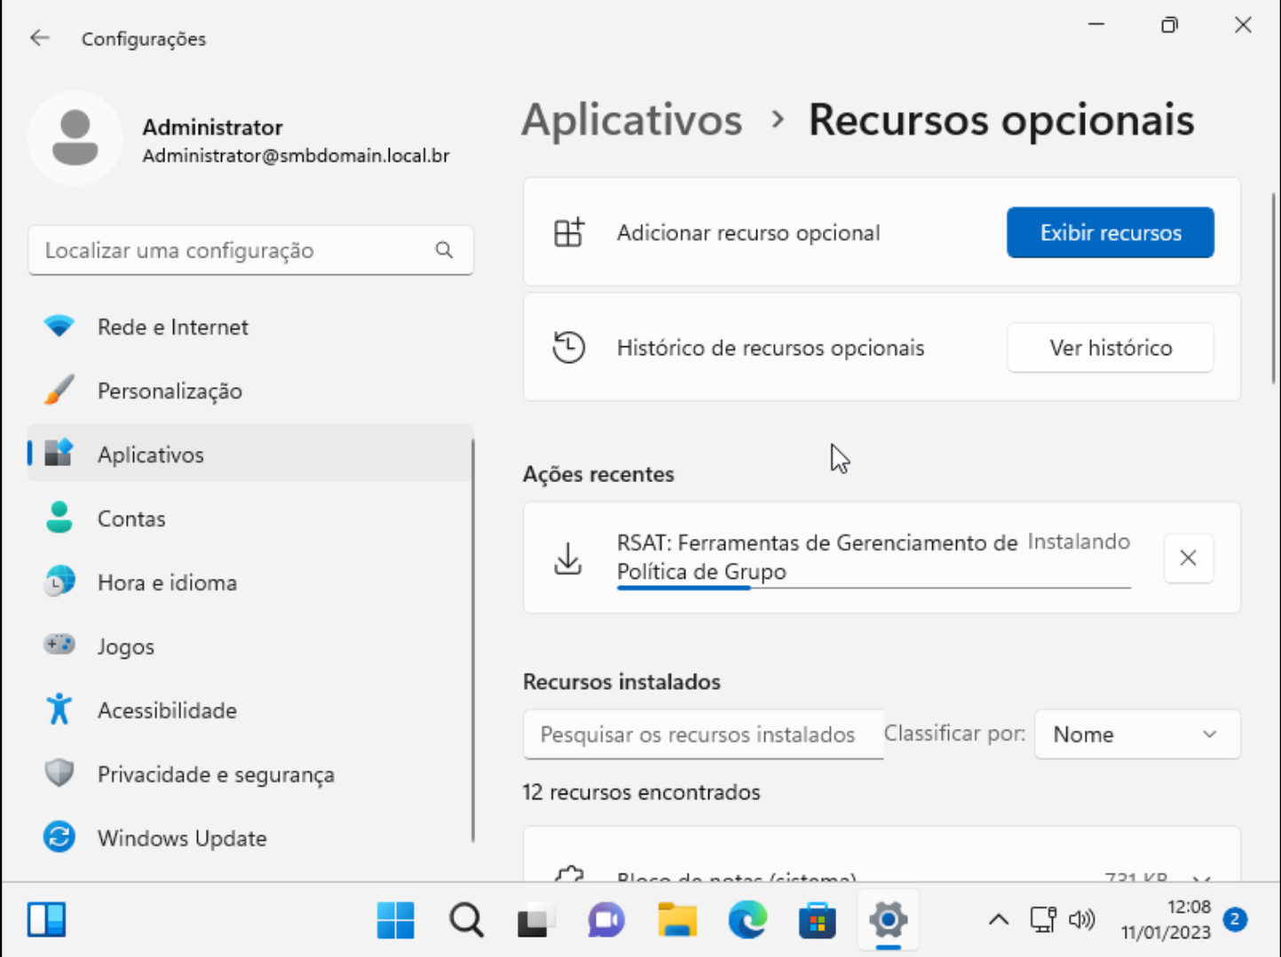Launch Microsoft Edge from the taskbar

(x=747, y=920)
